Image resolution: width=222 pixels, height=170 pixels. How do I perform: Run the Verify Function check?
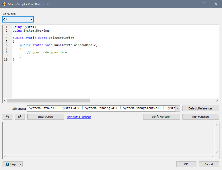pos(161,116)
